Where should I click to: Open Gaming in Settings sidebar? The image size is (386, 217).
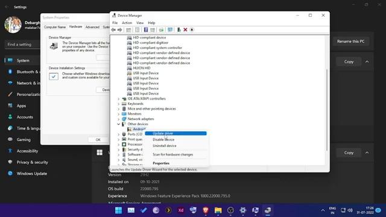[24, 139]
